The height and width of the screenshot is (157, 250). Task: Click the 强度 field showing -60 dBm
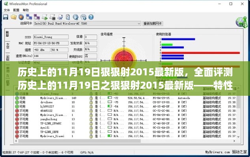point(42,50)
